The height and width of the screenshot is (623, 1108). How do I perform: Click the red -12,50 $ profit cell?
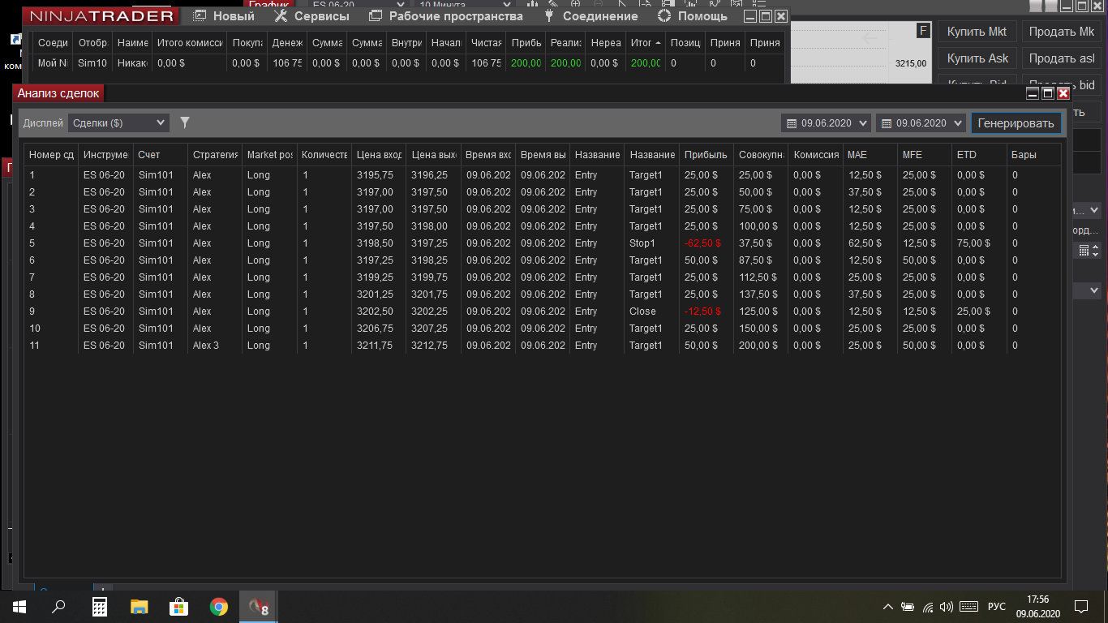[x=706, y=311]
